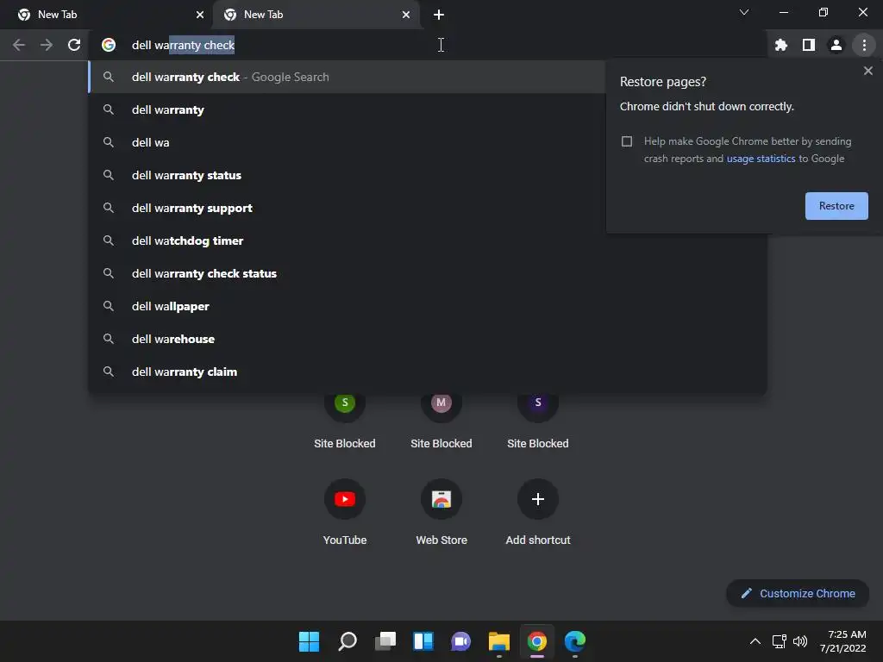The height and width of the screenshot is (662, 883).
Task: Enable sending crash reports checkbox
Action: (x=627, y=141)
